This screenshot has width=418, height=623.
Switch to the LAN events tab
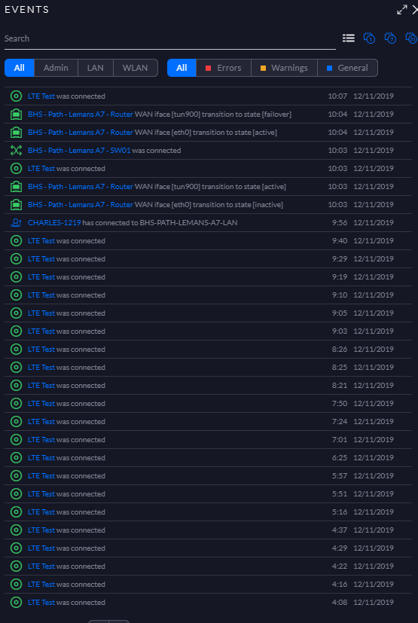click(96, 68)
